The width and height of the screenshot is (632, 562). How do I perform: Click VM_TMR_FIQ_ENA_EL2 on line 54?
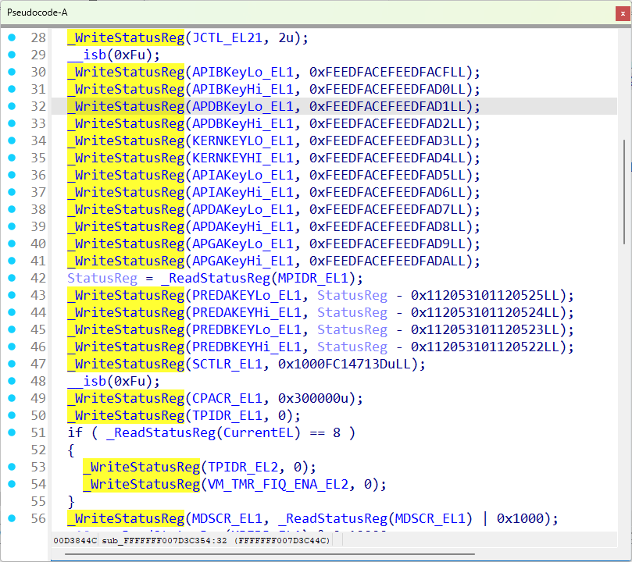(x=277, y=484)
